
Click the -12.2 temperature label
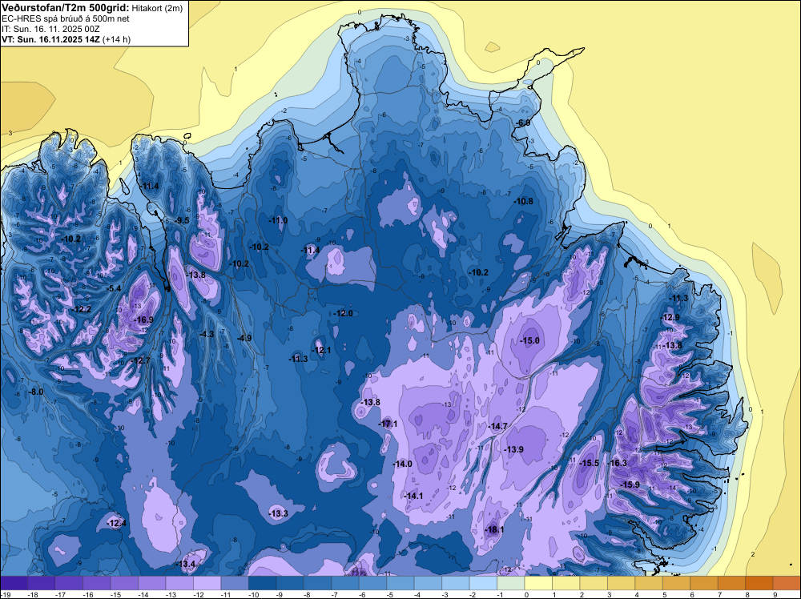tap(81, 309)
